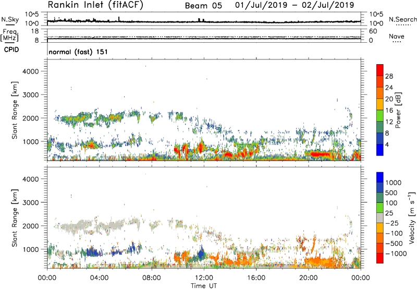The height and width of the screenshot is (289, 417).
Task: Click '2000' on the velocity panel range axis
Action: pos(30,226)
